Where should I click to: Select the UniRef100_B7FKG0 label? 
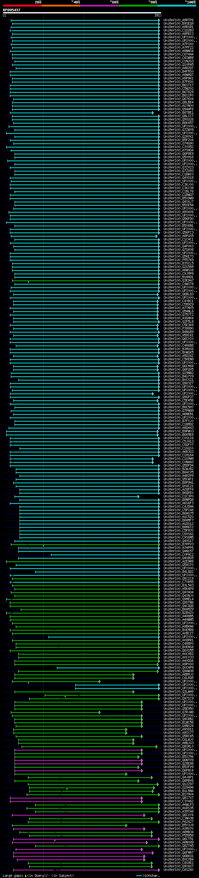178,82
